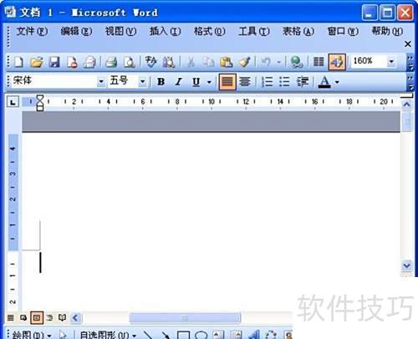
Task: Toggle justified alignment button
Action: (227, 82)
